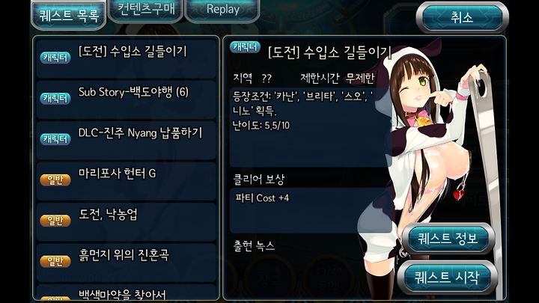
Task: Click 캐릭터 badge on Sub Story quest
Action: coord(55,98)
